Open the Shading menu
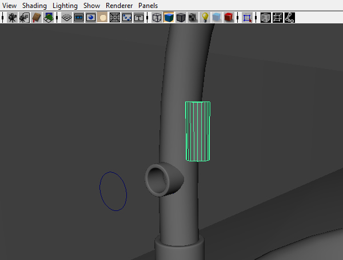The image size is (343, 260). pos(34,6)
